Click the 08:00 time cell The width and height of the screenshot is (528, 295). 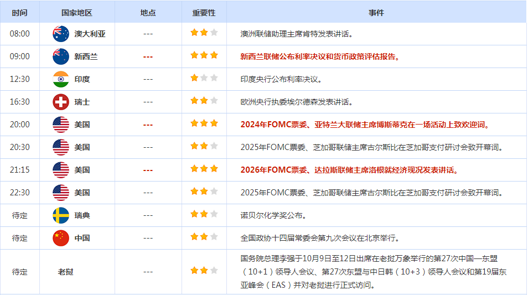coord(19,34)
